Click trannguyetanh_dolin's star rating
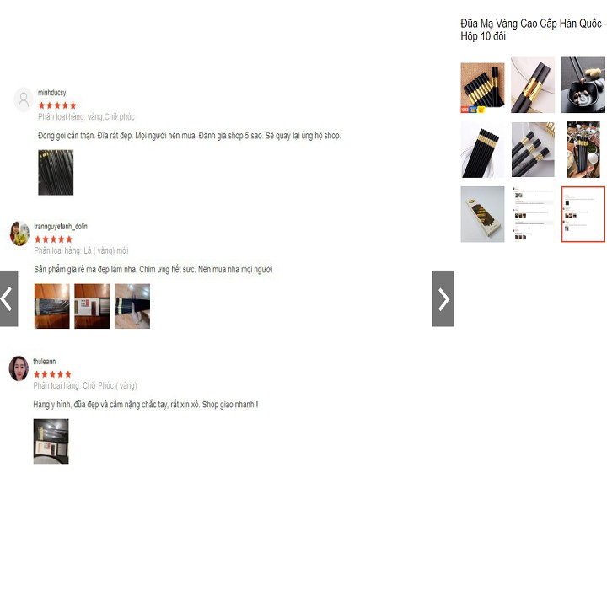 (53, 239)
